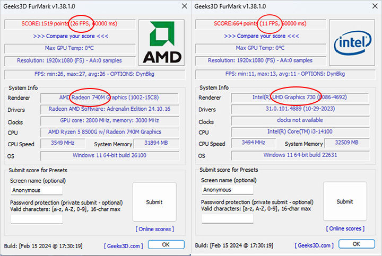
Task: Visit Geeks3D.com link in AMD window
Action: pos(124,246)
